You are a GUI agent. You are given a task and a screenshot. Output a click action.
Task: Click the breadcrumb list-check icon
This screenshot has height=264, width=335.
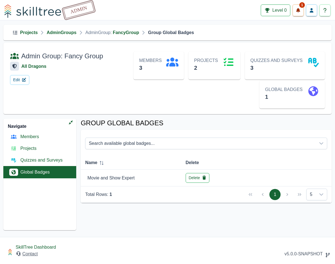pyautogui.click(x=15, y=33)
